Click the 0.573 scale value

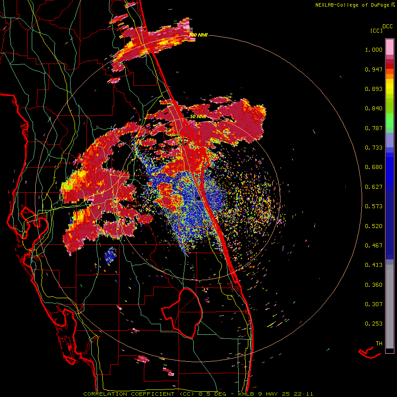pyautogui.click(x=374, y=206)
